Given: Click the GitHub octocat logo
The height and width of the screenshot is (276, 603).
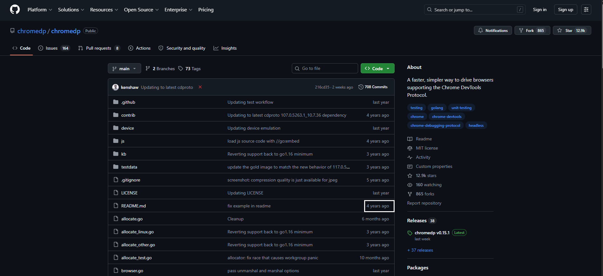Looking at the screenshot, I should pos(15,9).
